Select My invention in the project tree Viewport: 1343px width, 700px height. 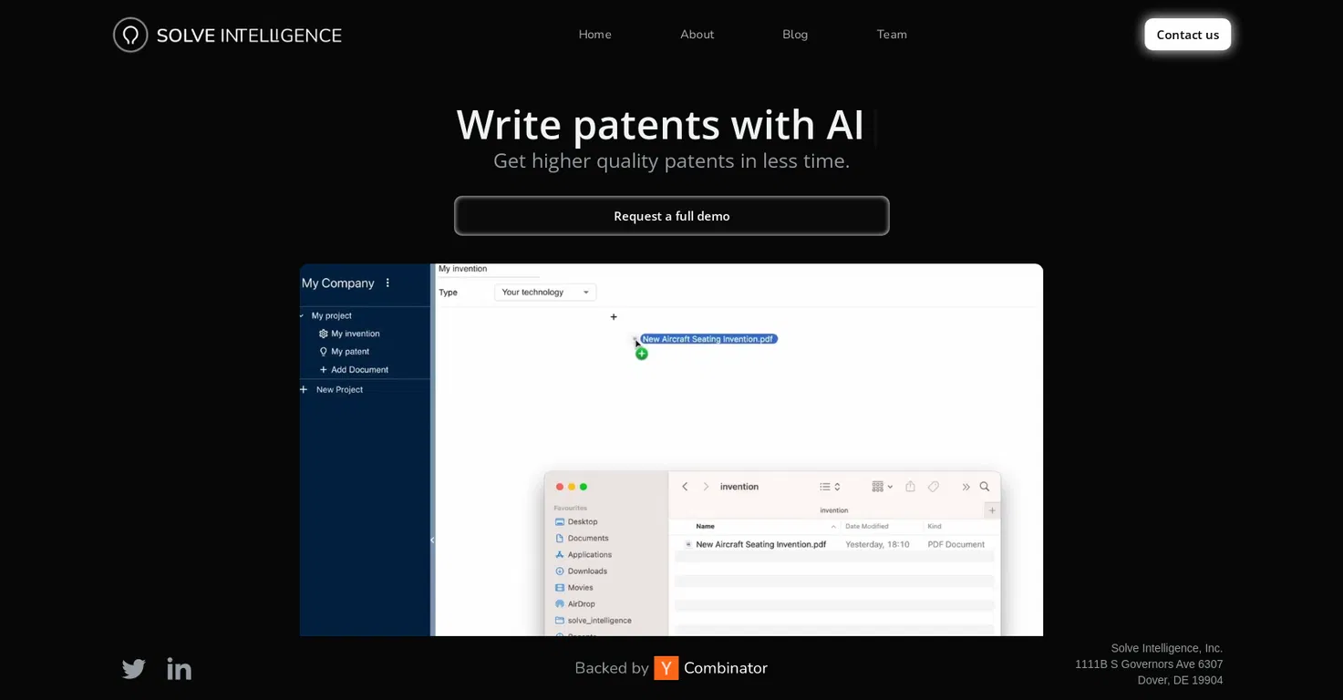point(356,334)
